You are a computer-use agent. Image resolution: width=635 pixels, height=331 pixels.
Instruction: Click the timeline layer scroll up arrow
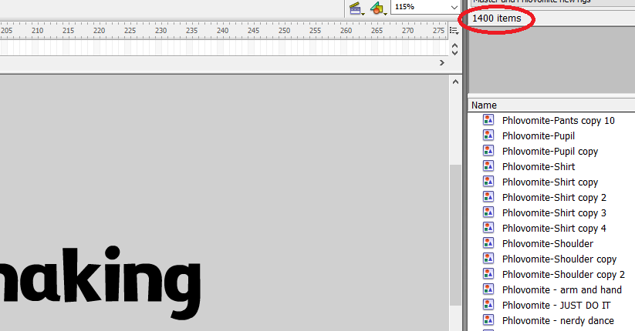click(x=454, y=45)
